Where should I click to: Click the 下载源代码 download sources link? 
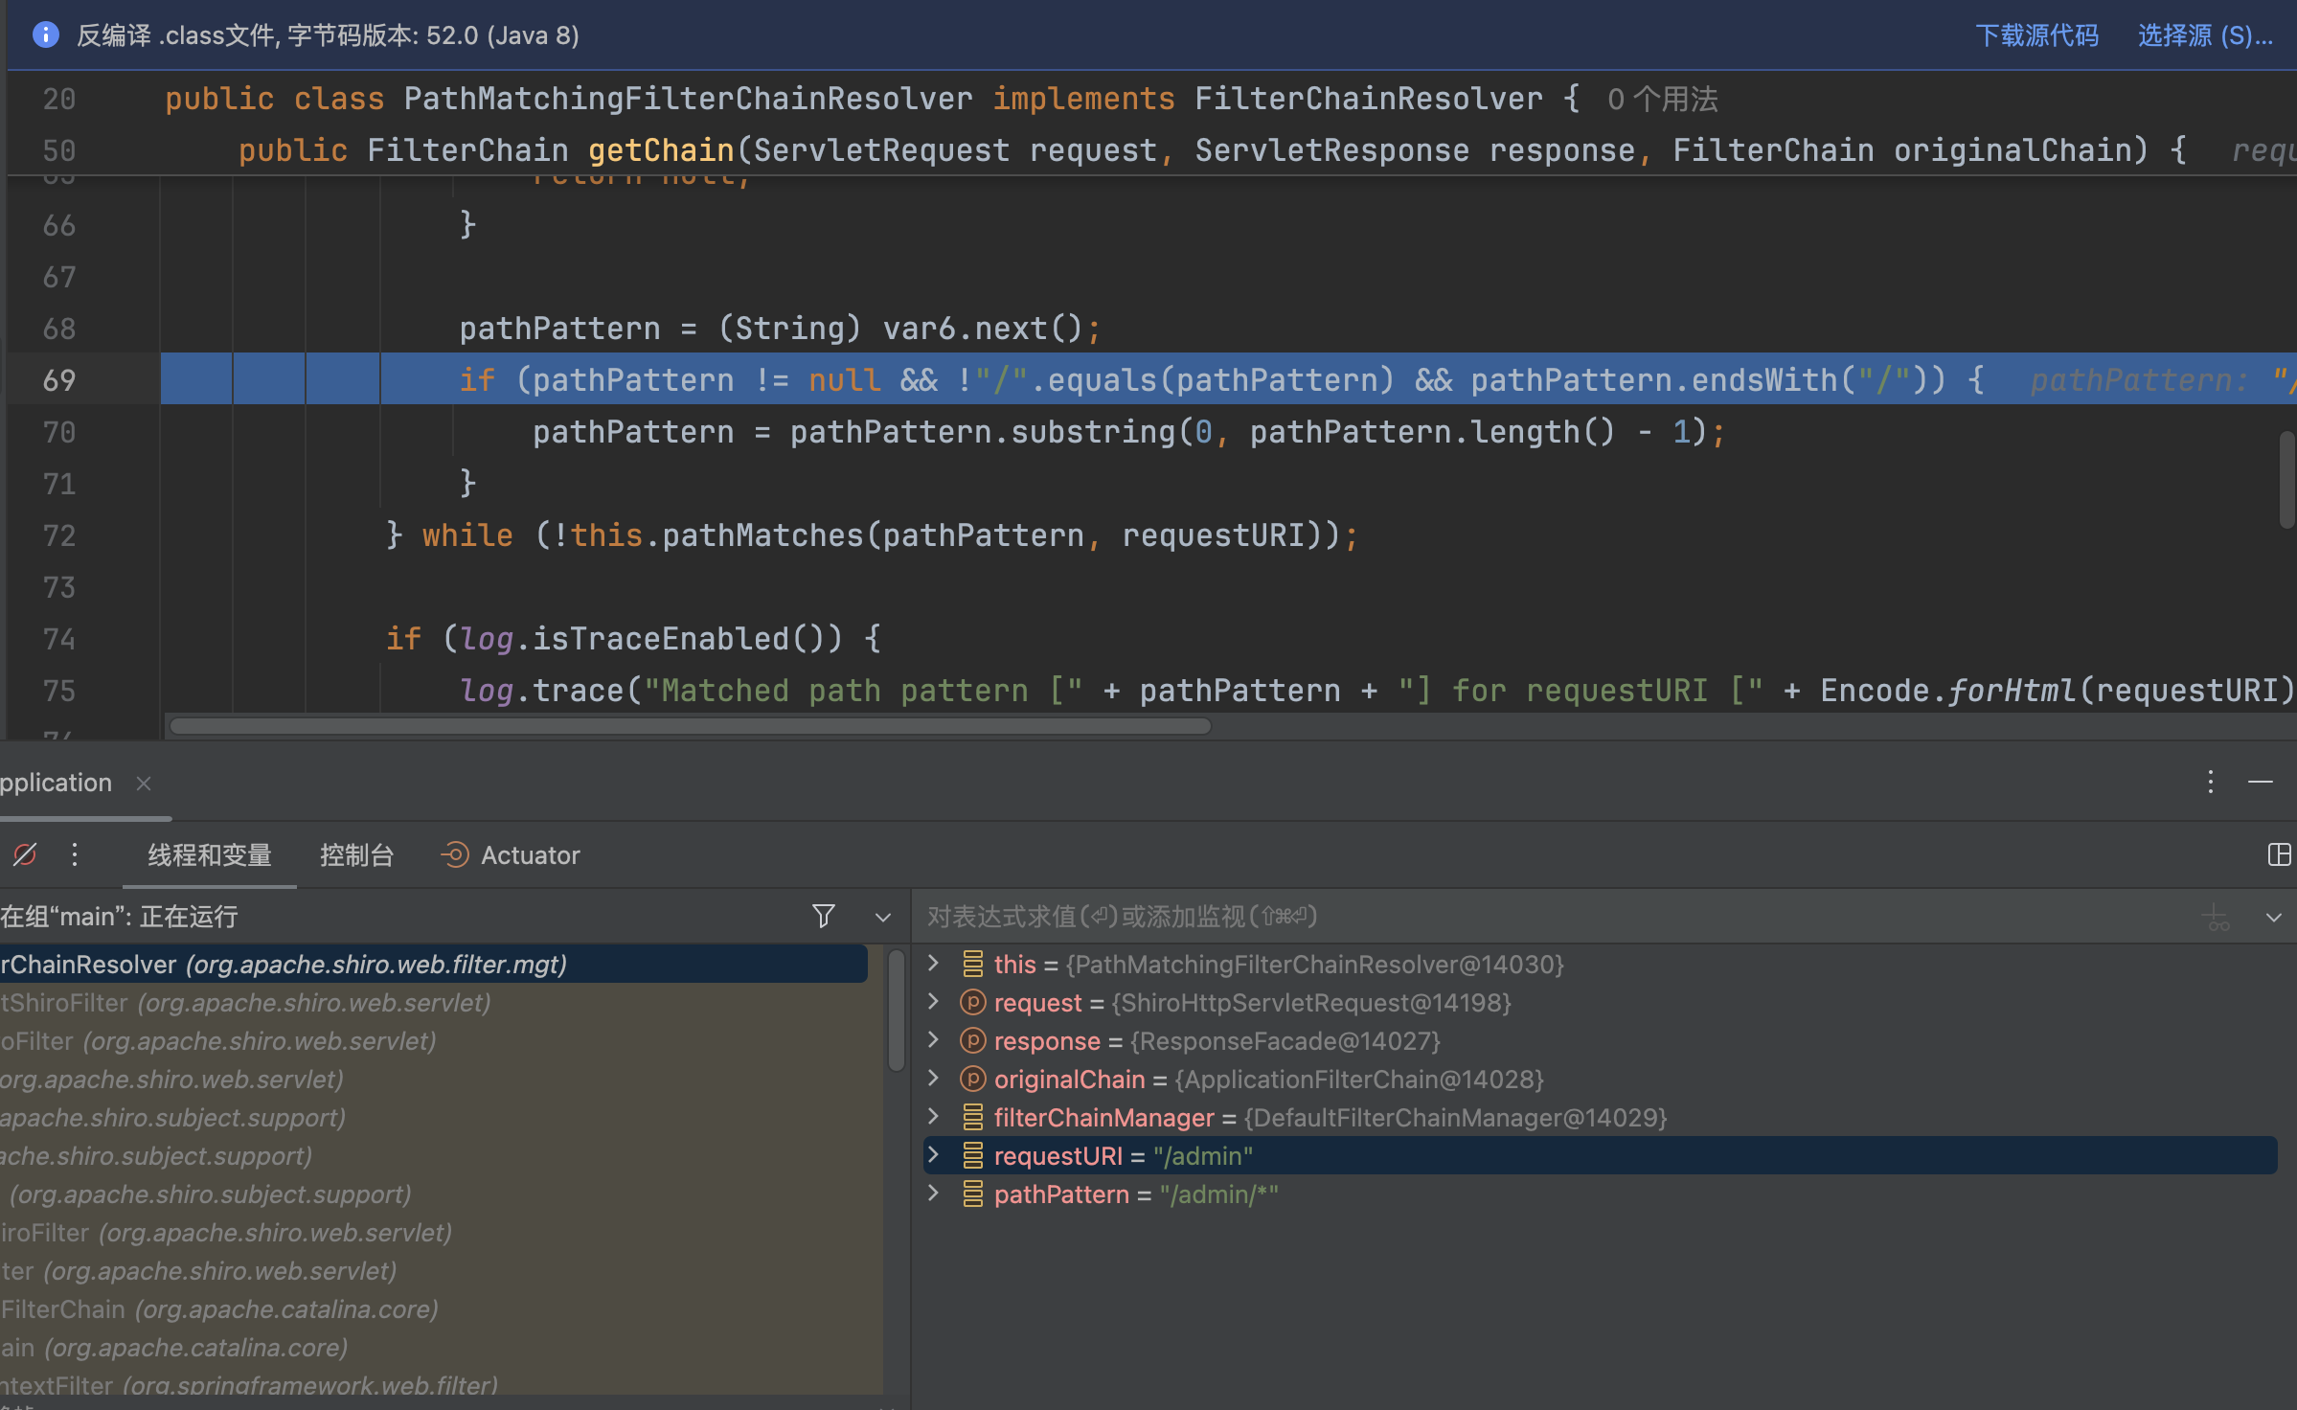2036,35
